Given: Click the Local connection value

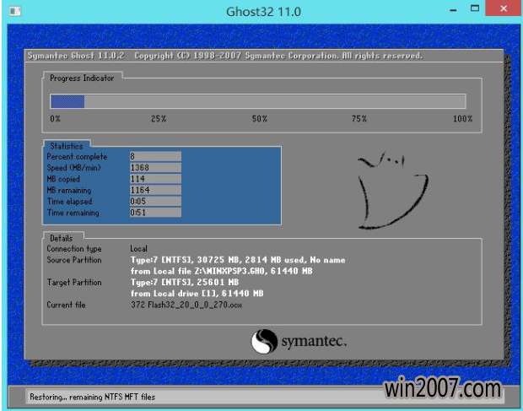Looking at the screenshot, I should (138, 249).
